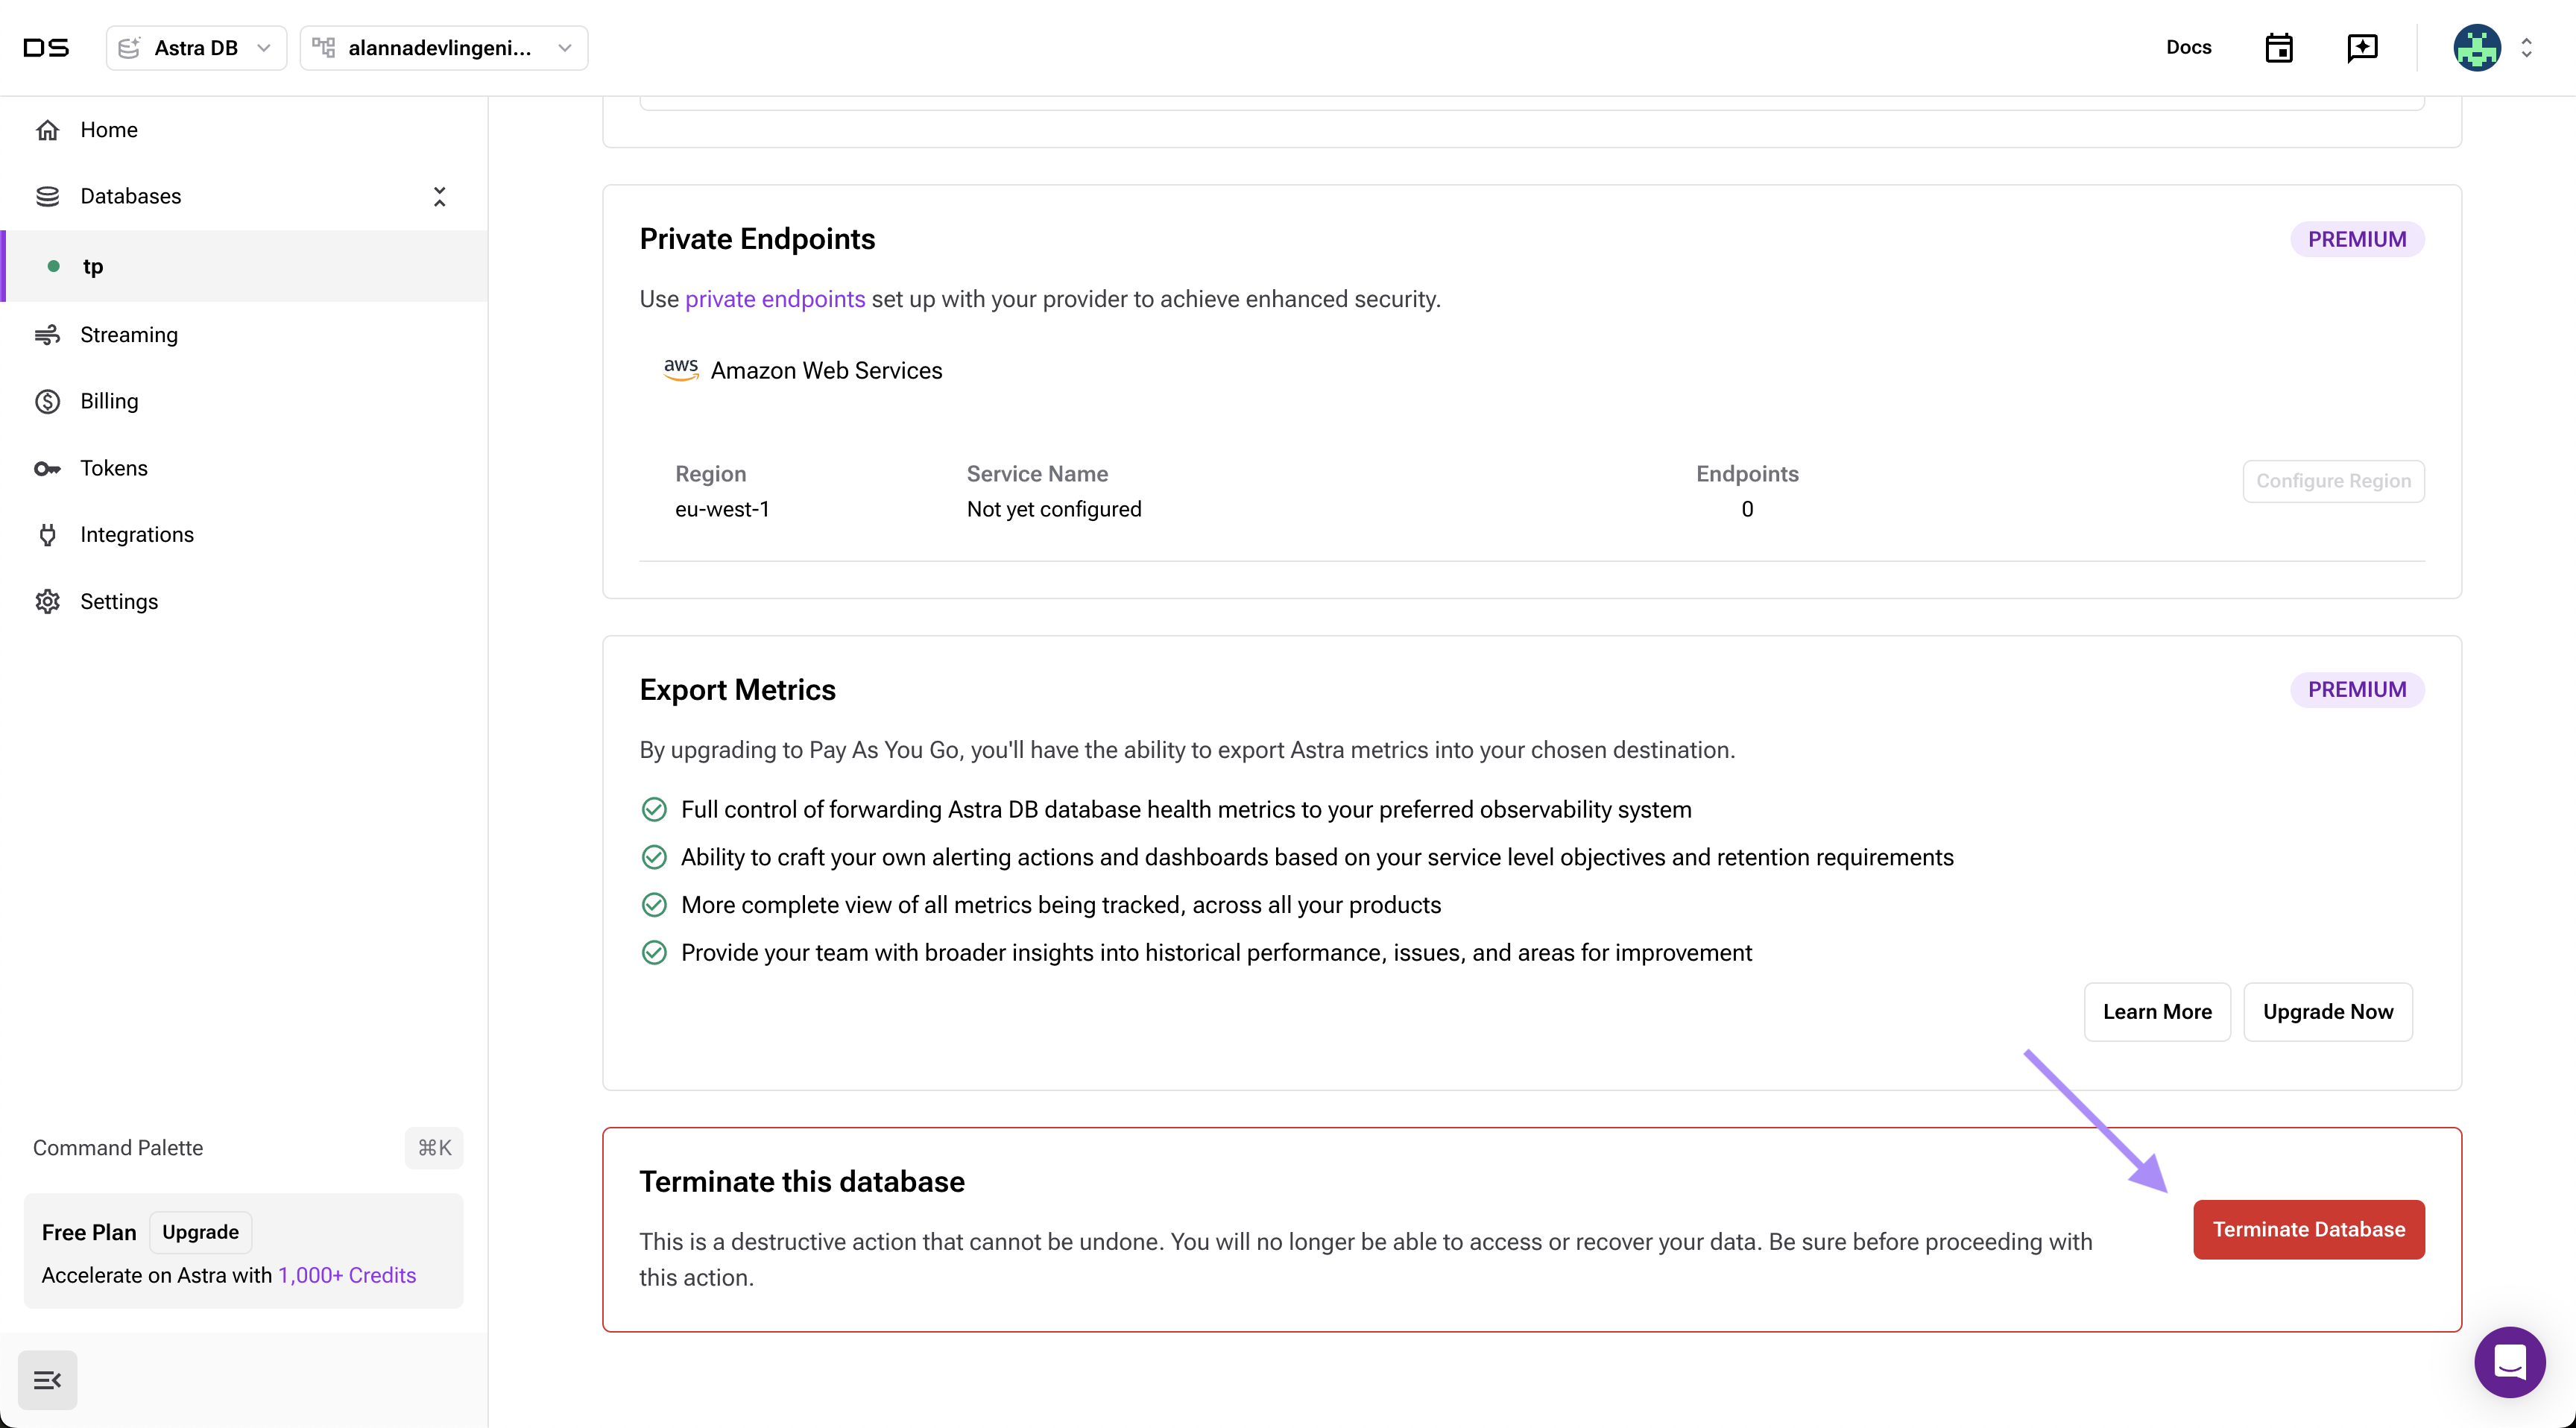2576x1428 pixels.
Task: Click the DS DataStax logo
Action: point(46,48)
